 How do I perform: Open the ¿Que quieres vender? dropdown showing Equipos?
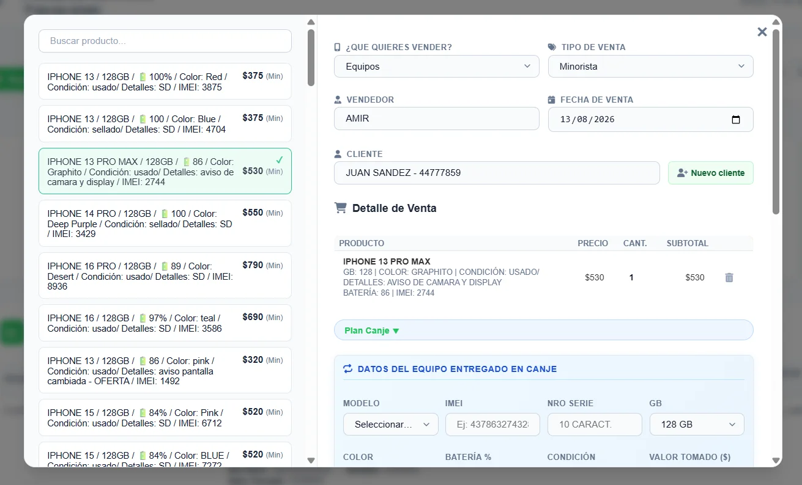437,66
